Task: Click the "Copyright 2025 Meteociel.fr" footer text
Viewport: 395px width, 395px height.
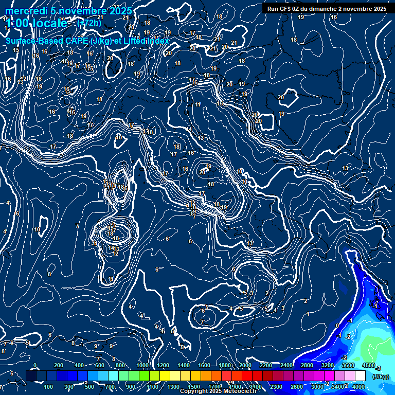Action: (219, 391)
